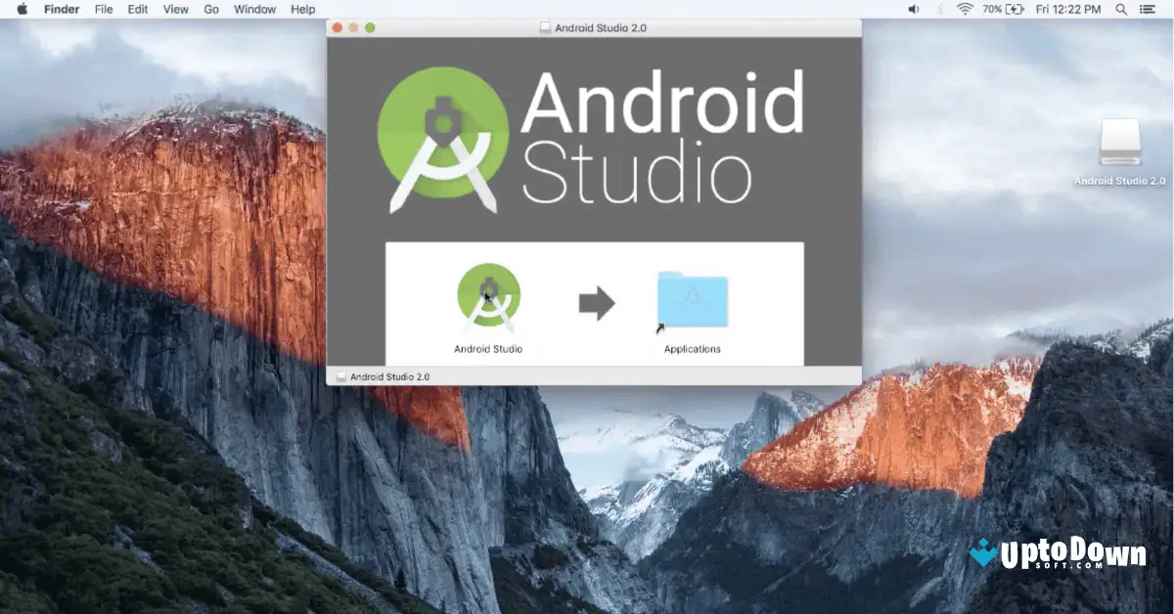
Task: Click the Android Studio 2.0 status bar label
Action: [x=386, y=375]
